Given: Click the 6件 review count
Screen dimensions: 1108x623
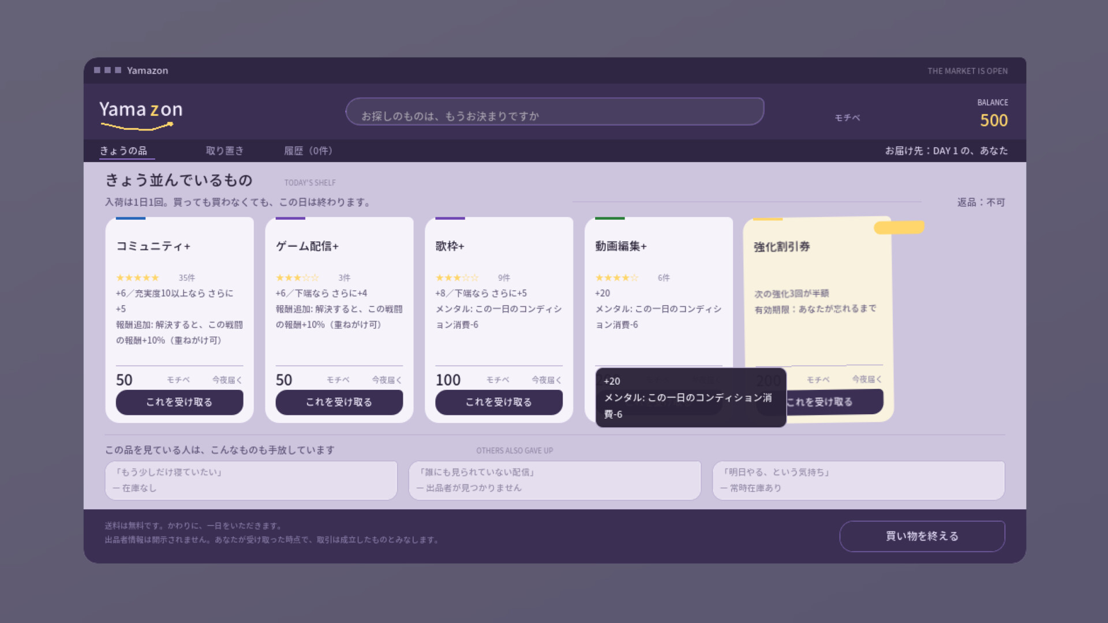Looking at the screenshot, I should click(x=664, y=277).
